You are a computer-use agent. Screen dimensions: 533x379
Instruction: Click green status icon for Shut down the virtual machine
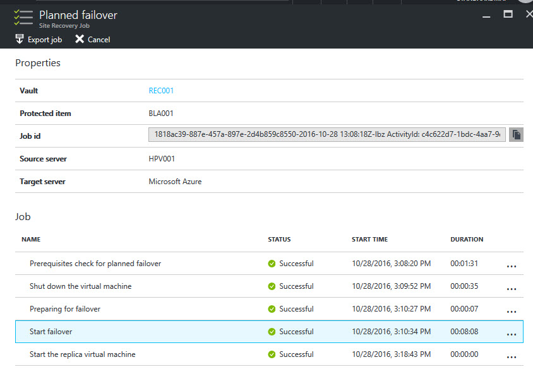[272, 286]
